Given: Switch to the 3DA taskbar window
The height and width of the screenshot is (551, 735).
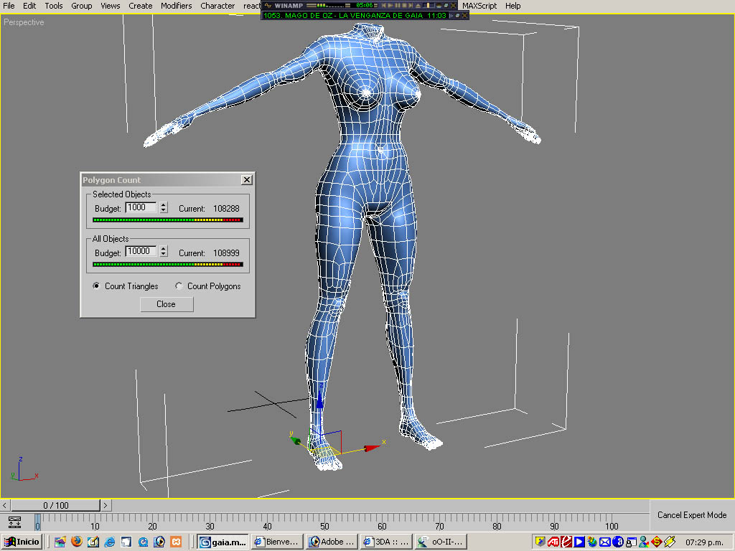Looking at the screenshot, I should [387, 542].
